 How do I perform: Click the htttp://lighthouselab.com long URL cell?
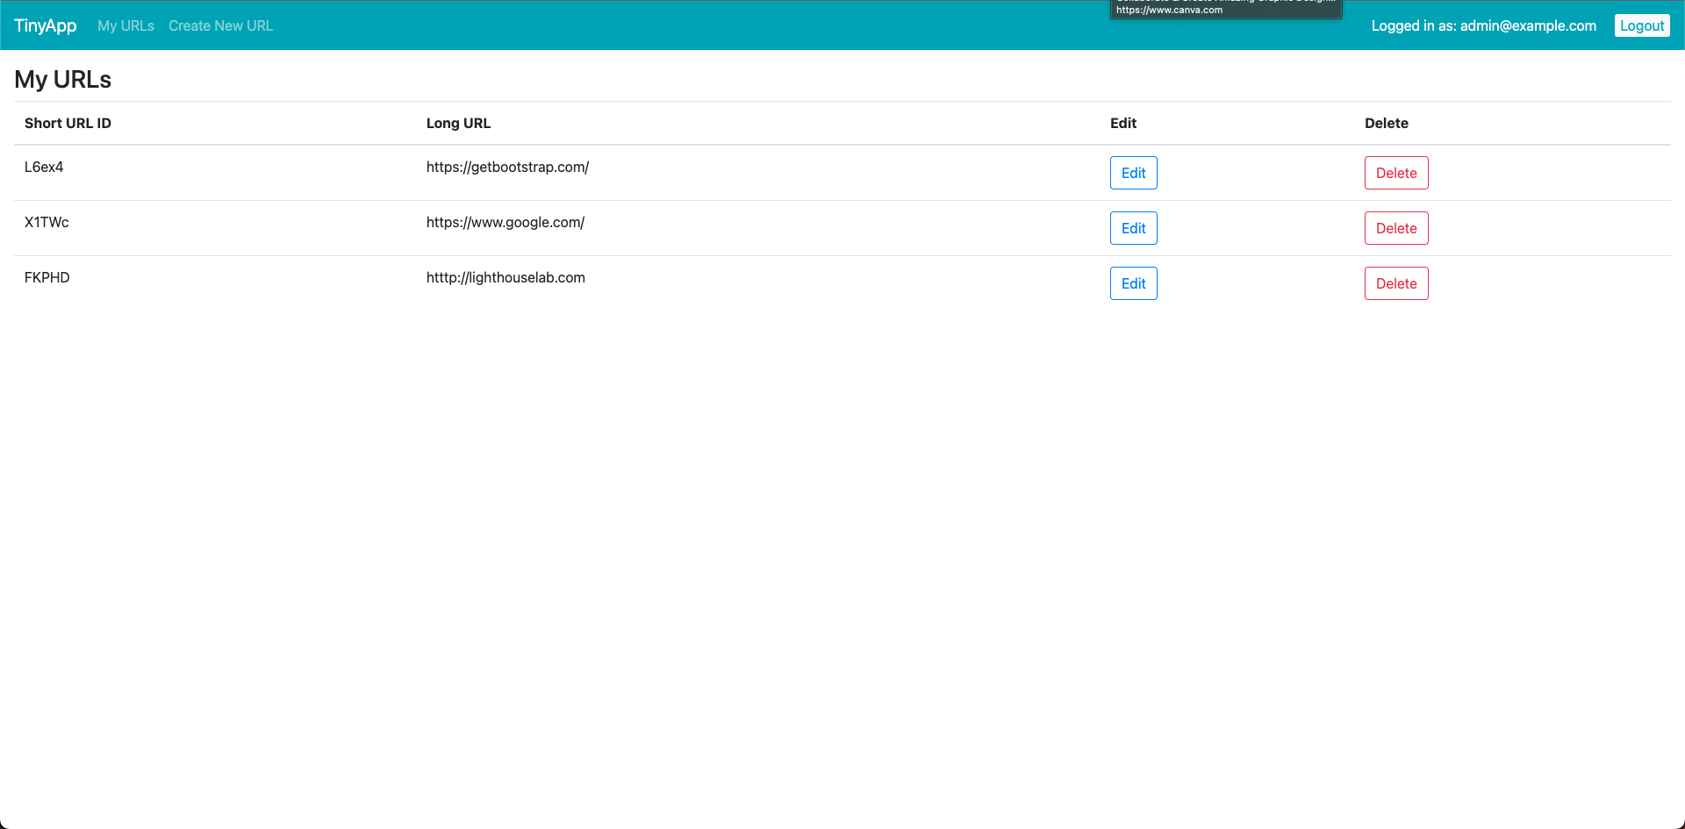click(x=505, y=277)
